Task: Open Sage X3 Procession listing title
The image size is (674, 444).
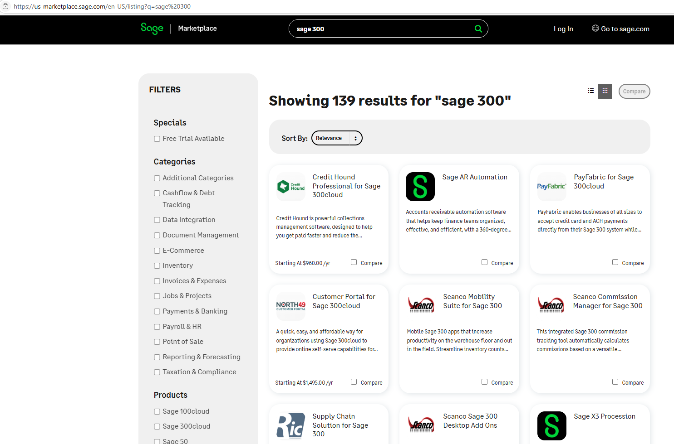Action: click(605, 416)
